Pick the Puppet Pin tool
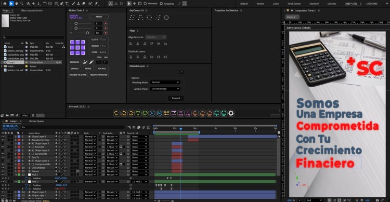The image size is (390, 202). click(x=97, y=4)
